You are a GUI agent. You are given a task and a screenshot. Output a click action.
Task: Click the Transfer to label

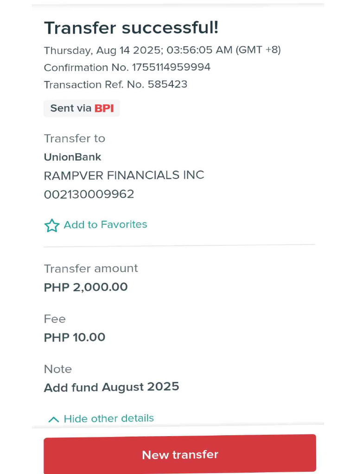(74, 138)
